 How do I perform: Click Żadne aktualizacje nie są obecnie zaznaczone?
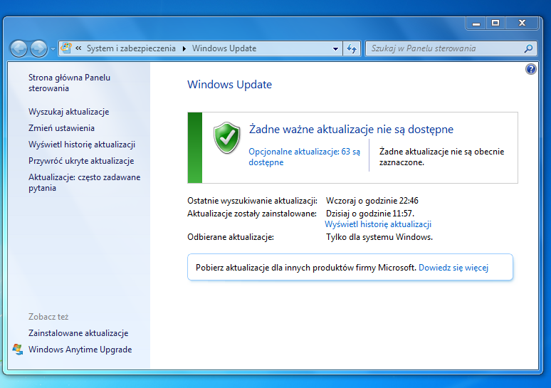[x=441, y=157]
